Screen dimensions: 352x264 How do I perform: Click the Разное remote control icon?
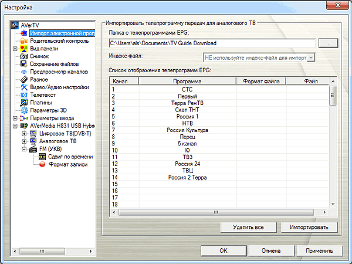tap(24, 79)
